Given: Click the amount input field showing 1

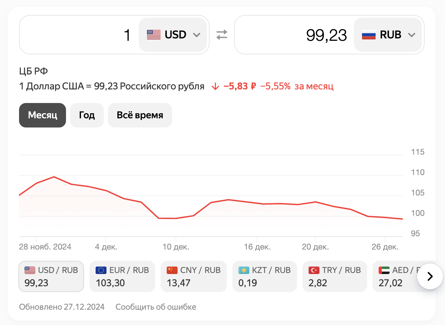Looking at the screenshot, I should [80, 35].
